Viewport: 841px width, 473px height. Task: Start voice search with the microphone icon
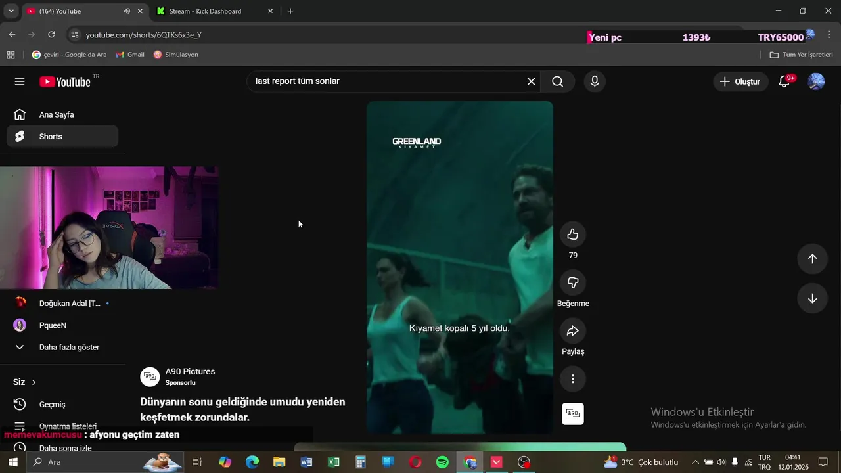pos(595,81)
